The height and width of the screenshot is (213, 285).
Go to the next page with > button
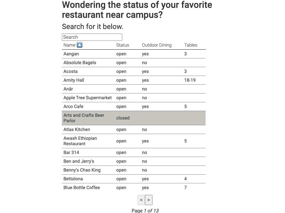click(x=149, y=200)
